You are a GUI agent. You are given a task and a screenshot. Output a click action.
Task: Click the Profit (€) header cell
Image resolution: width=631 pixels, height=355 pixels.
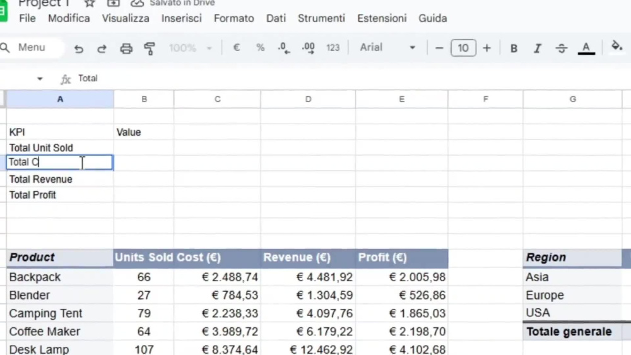click(401, 258)
